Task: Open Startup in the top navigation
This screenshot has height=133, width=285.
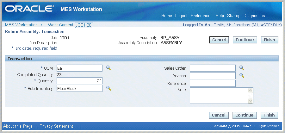Action: (x=233, y=16)
